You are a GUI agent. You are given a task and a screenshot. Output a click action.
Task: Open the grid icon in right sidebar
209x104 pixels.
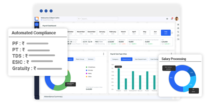click(178, 25)
